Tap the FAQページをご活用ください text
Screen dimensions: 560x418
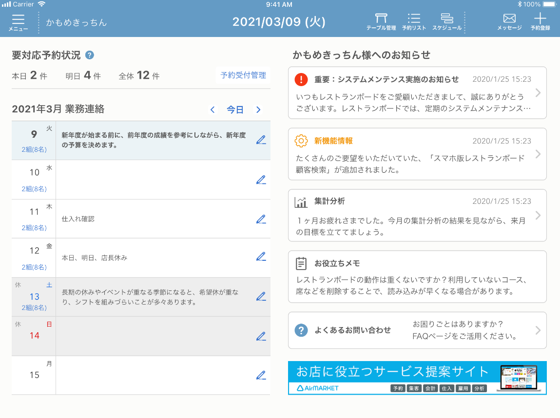464,336
